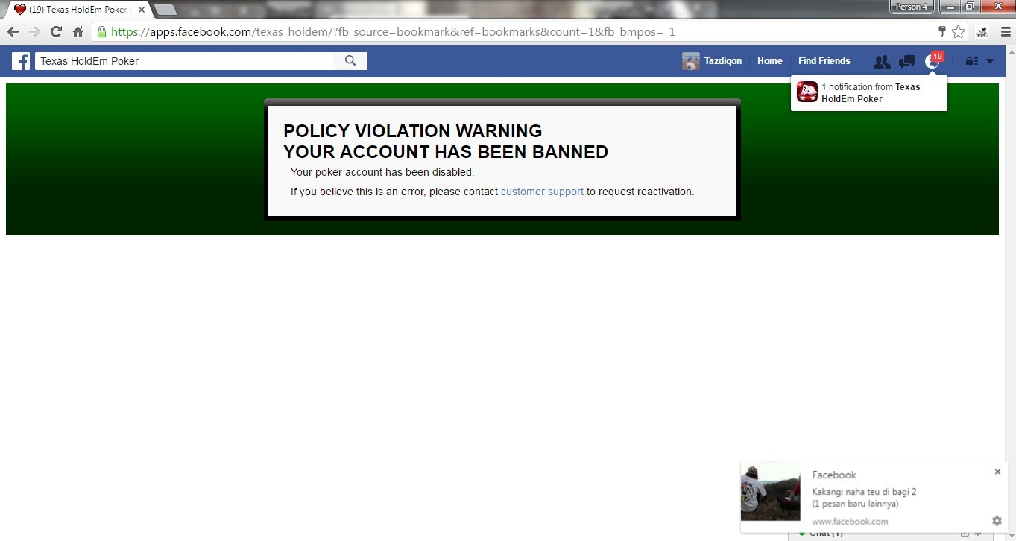The height and width of the screenshot is (541, 1016).
Task: Minimize the Chrome window
Action: point(950,7)
